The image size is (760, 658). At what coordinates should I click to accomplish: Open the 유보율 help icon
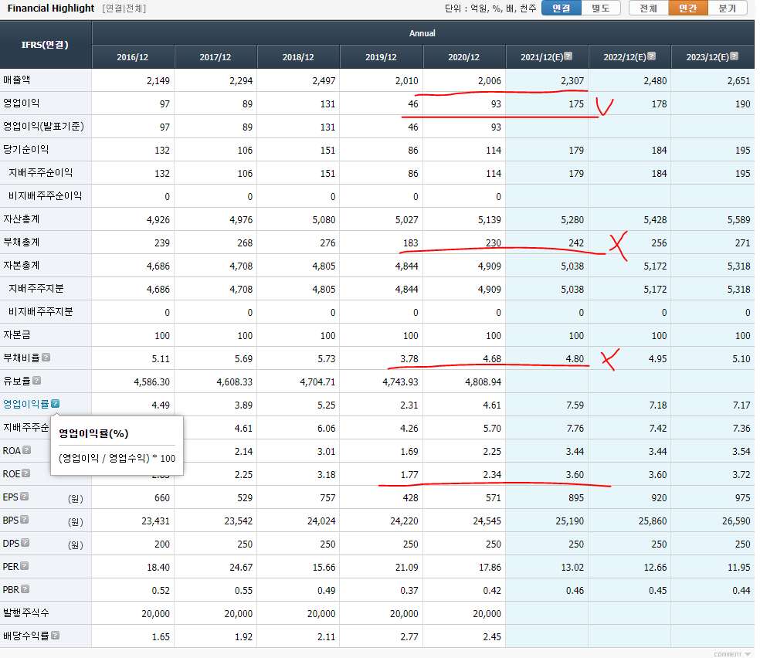tap(37, 381)
